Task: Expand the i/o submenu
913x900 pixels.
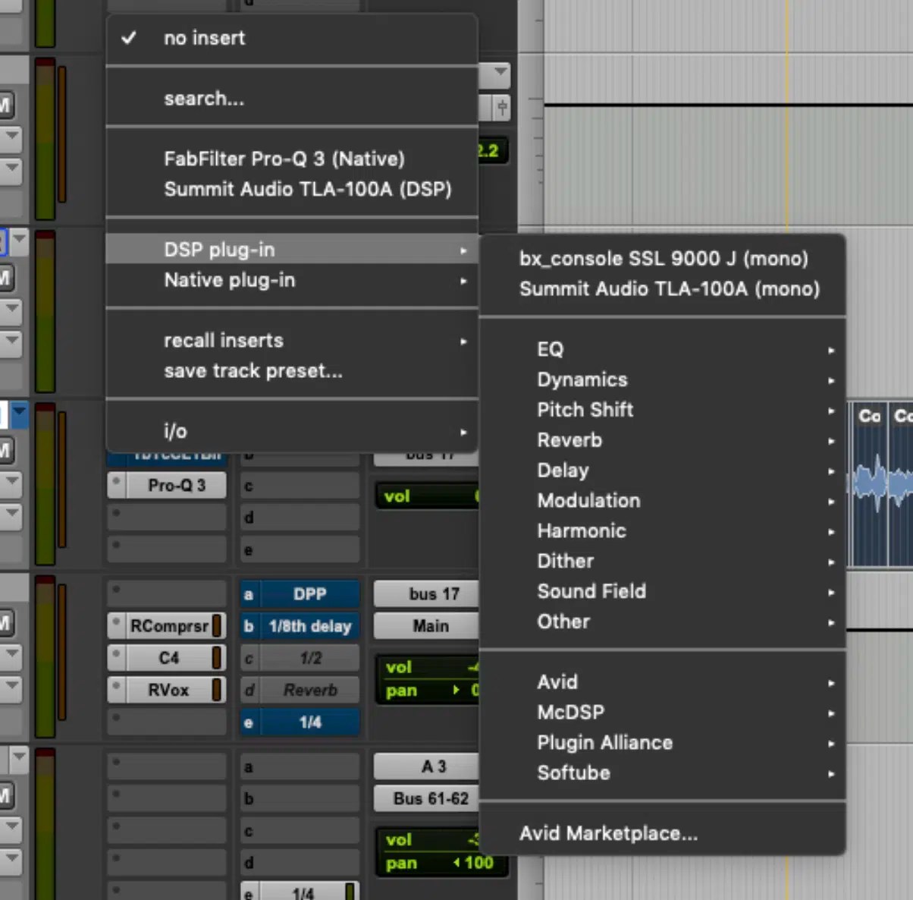Action: 292,432
